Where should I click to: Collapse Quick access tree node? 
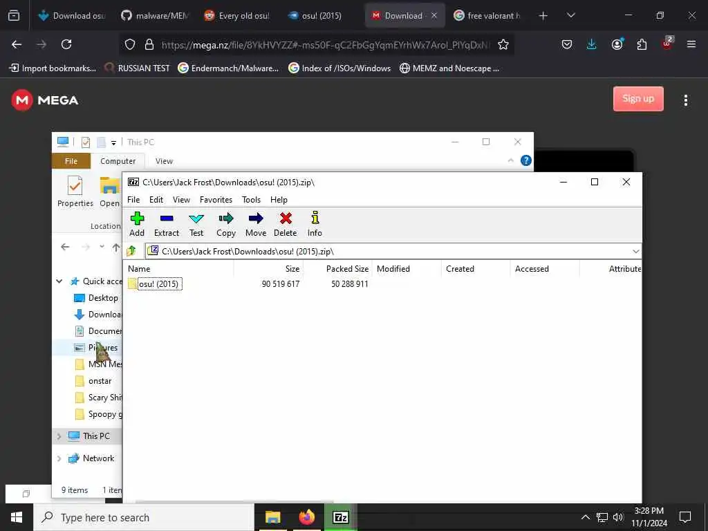click(x=59, y=281)
